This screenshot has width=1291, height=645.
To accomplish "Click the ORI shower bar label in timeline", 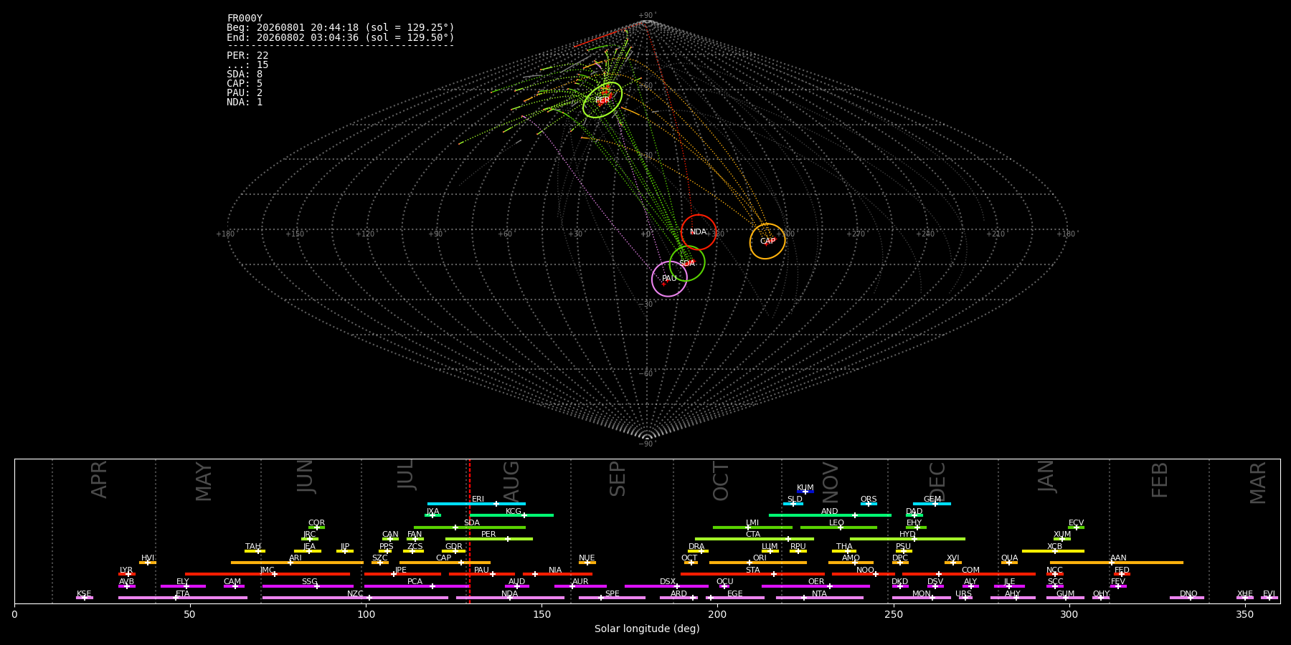I will click(760, 558).
